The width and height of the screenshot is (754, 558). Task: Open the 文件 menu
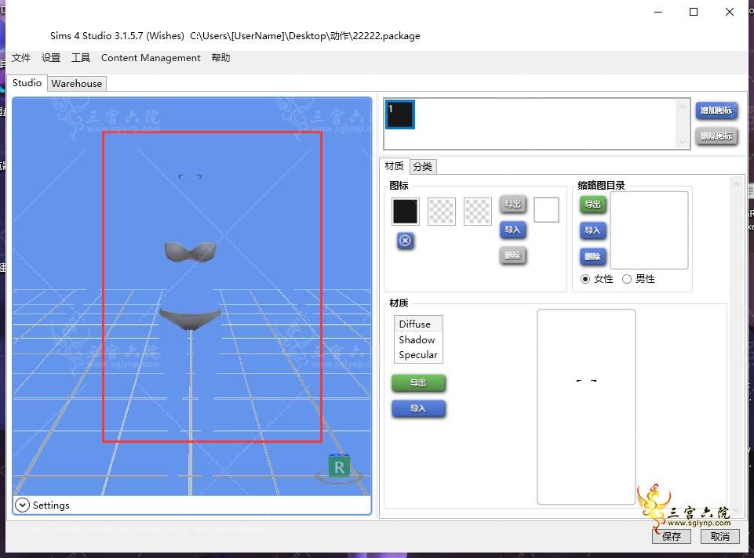point(21,58)
